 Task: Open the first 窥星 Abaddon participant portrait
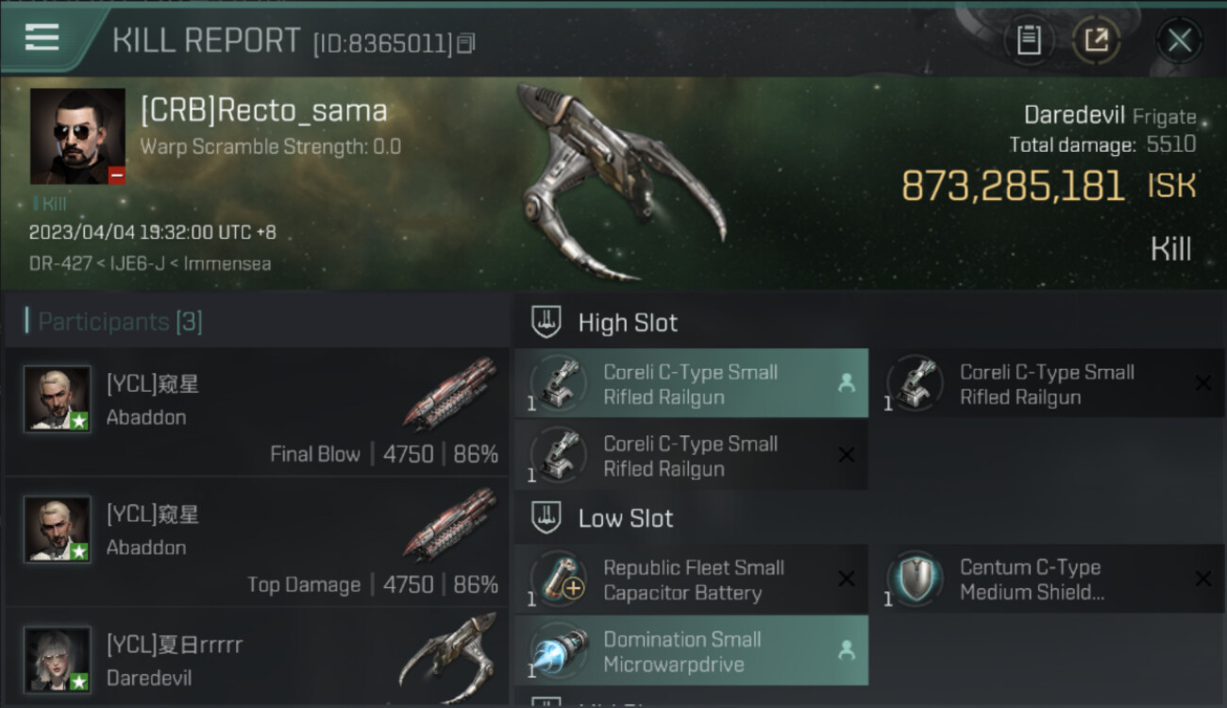coord(58,399)
